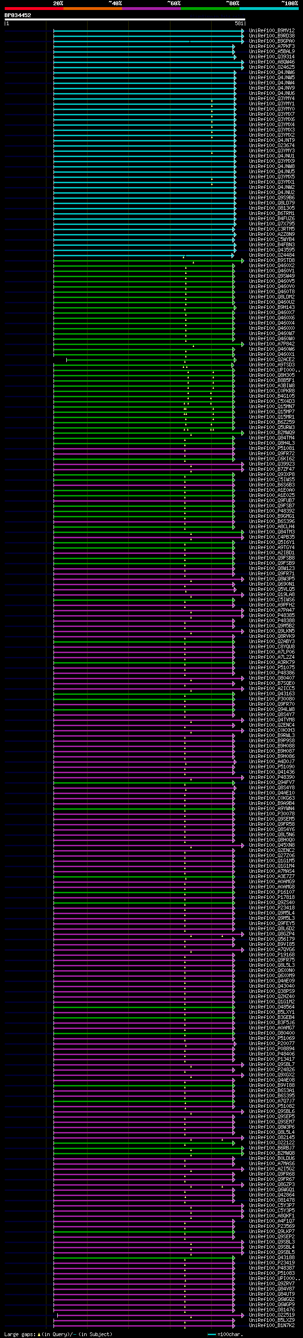Click the green ~80% identity legend segment

210,9
